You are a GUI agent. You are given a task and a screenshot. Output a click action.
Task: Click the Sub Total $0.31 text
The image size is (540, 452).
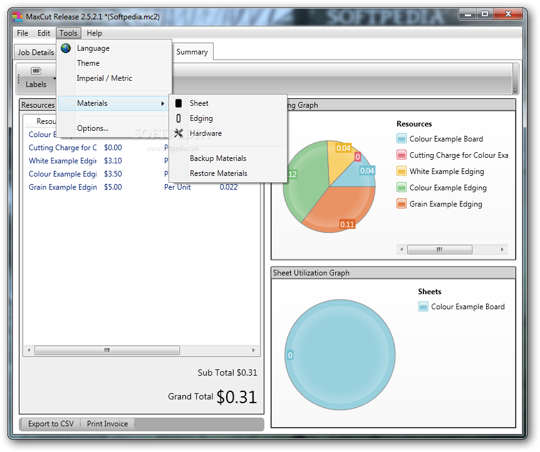227,372
